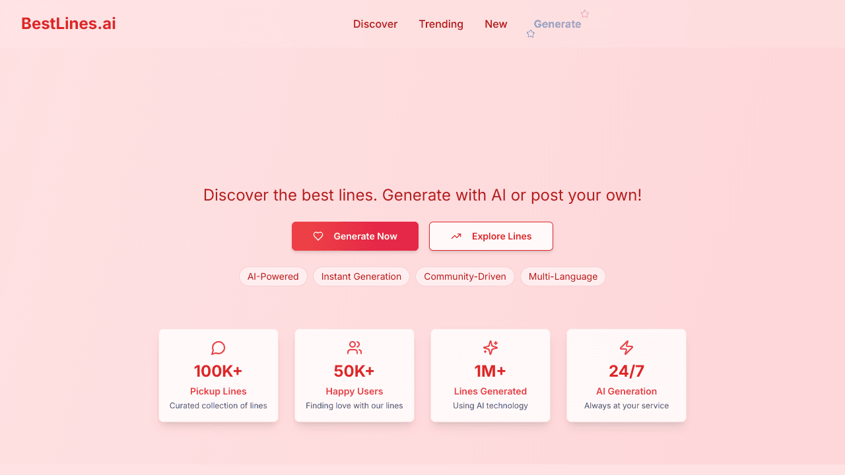This screenshot has width=845, height=475.
Task: Click the sparkles icon above 1M+
Action: tap(490, 348)
